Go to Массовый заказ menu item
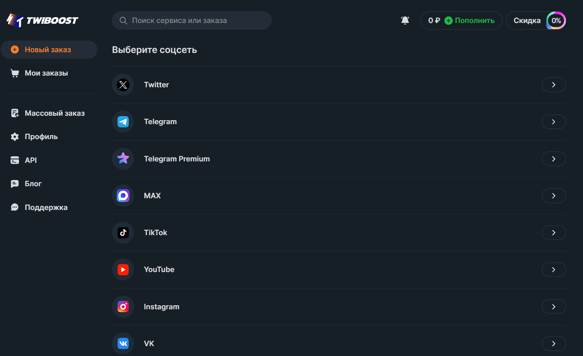The image size is (583, 356). [54, 113]
